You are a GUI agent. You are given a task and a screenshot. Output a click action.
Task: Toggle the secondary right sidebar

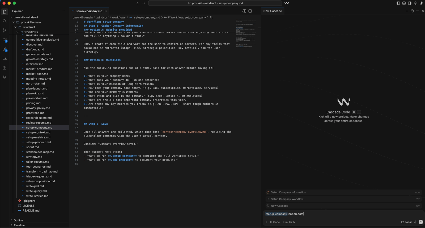(x=410, y=3)
